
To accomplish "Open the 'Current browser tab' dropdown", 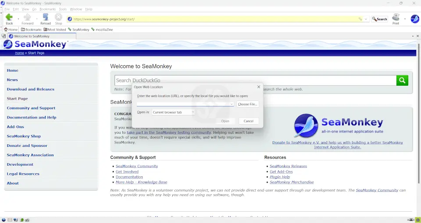I will pyautogui.click(x=173, y=112).
